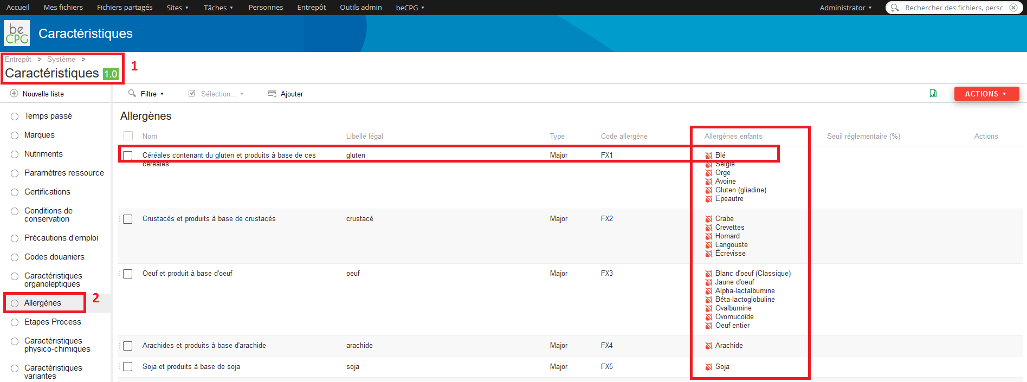This screenshot has height=382, width=1027.
Task: Click the beCPG logo icon
Action: 17,33
